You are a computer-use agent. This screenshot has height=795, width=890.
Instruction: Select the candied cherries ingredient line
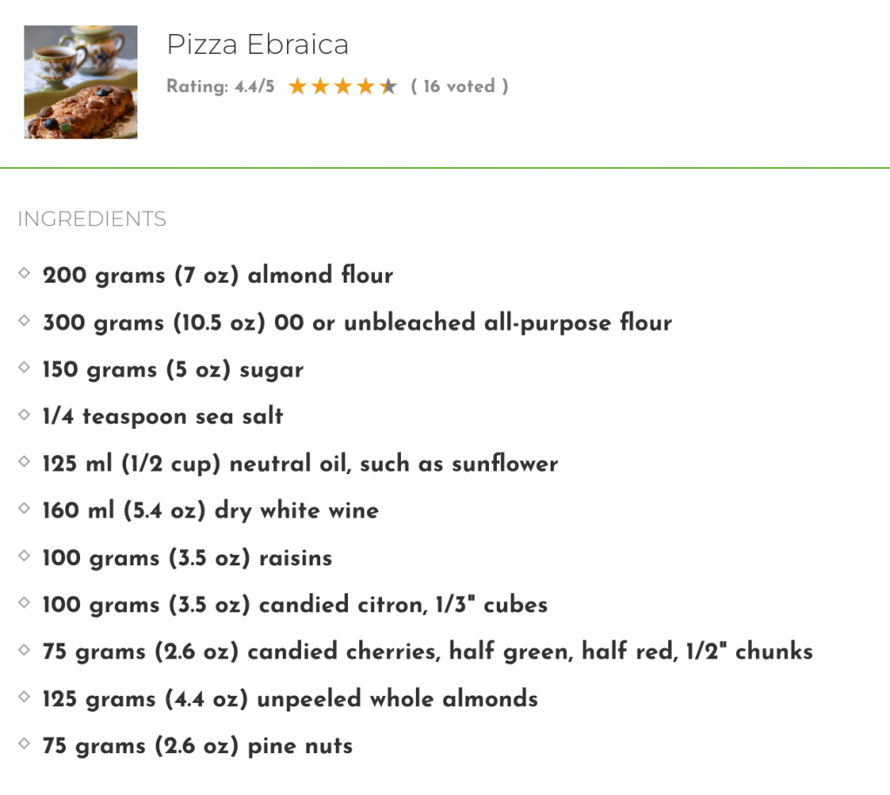pyautogui.click(x=427, y=651)
